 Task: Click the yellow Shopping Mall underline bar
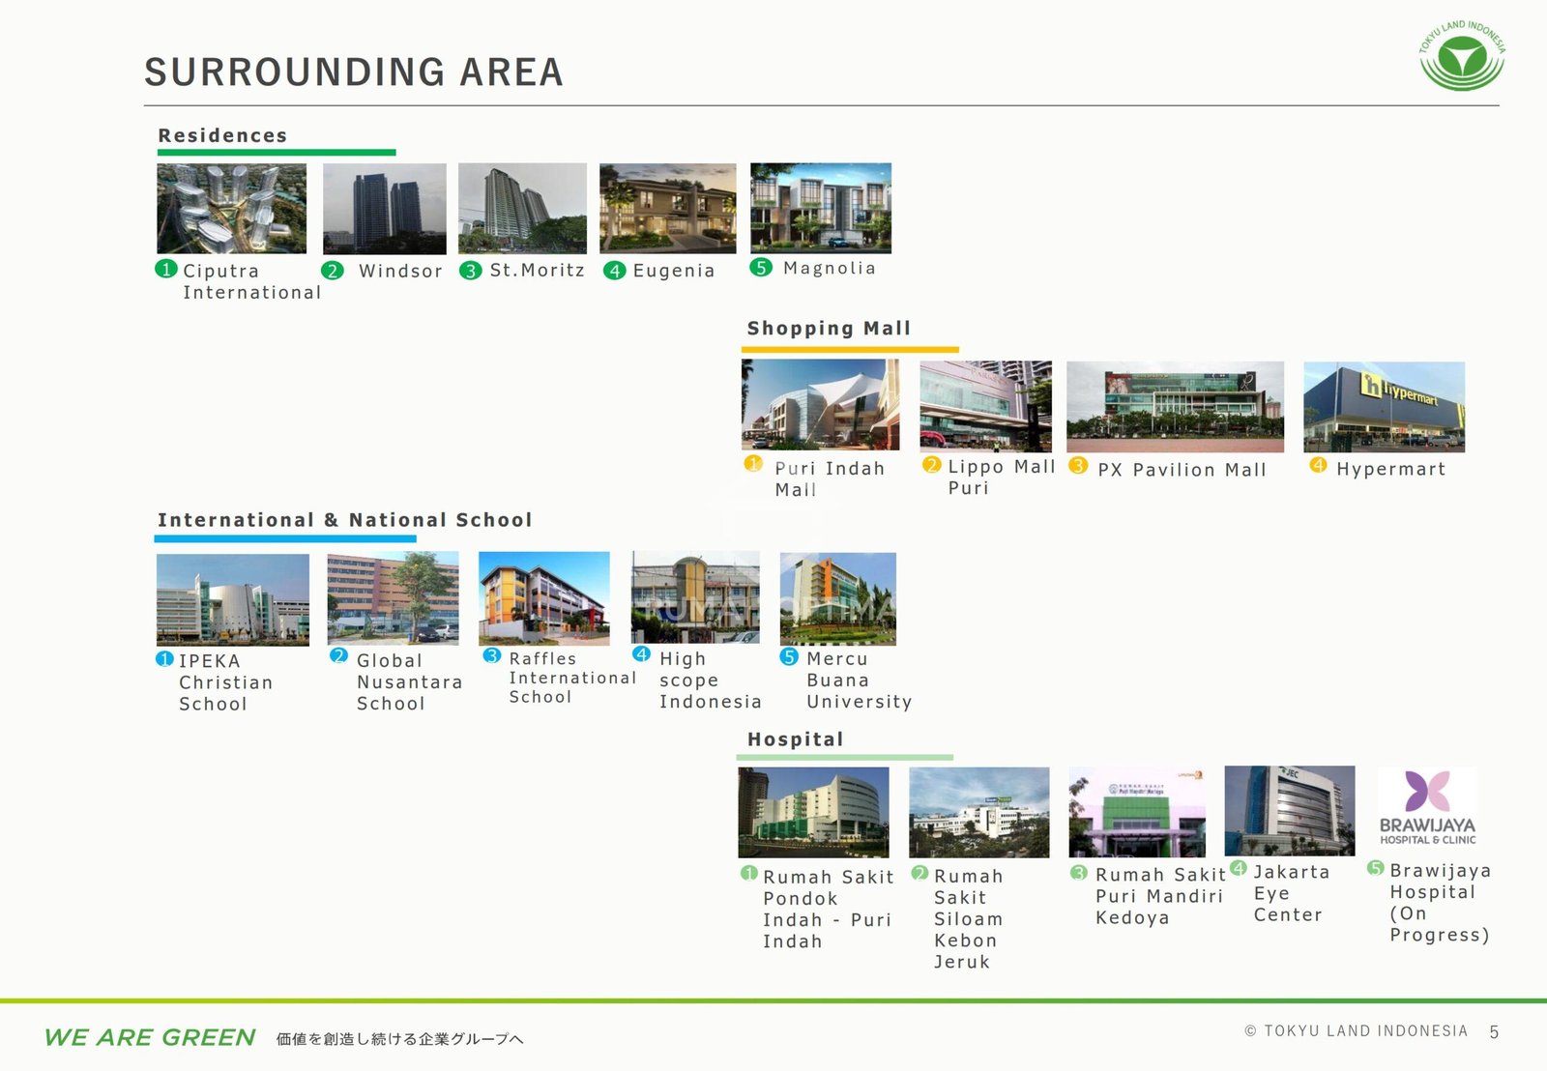(850, 349)
